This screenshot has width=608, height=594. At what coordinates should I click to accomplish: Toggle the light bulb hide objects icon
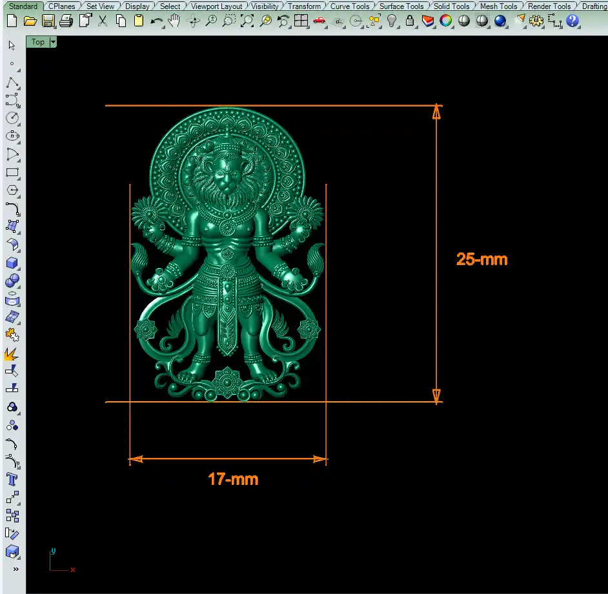coord(392,21)
